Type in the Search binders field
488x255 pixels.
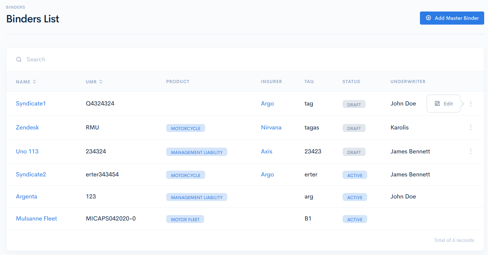128,59
